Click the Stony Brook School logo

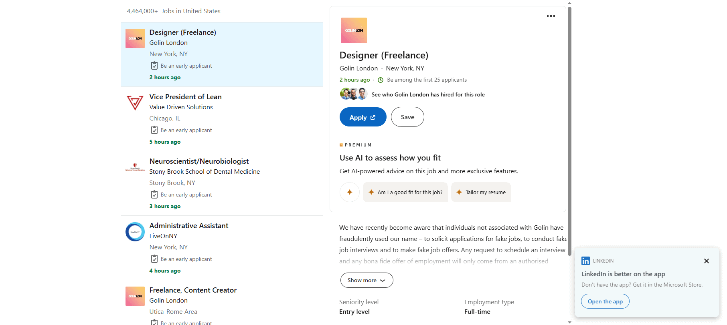[135, 167]
